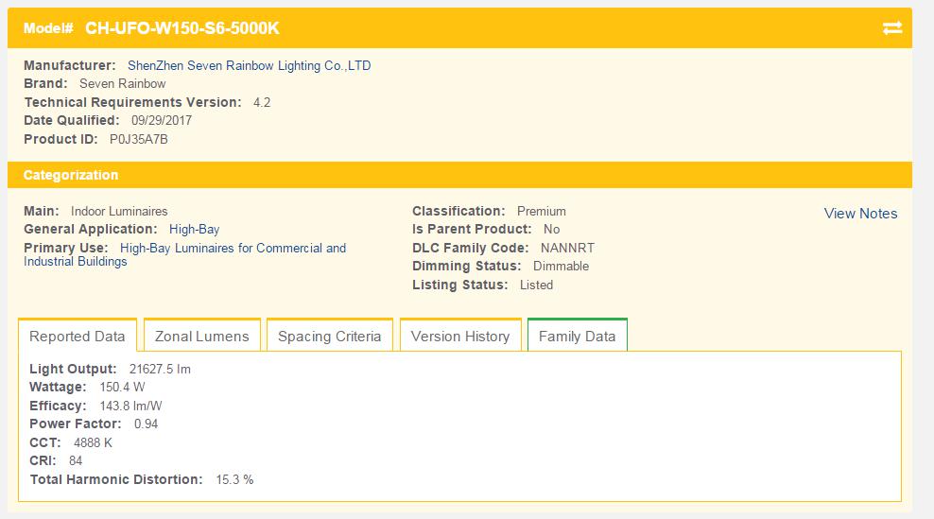934x519 pixels.
Task: Click the Light Output value 21627.5 lm
Action: point(160,369)
